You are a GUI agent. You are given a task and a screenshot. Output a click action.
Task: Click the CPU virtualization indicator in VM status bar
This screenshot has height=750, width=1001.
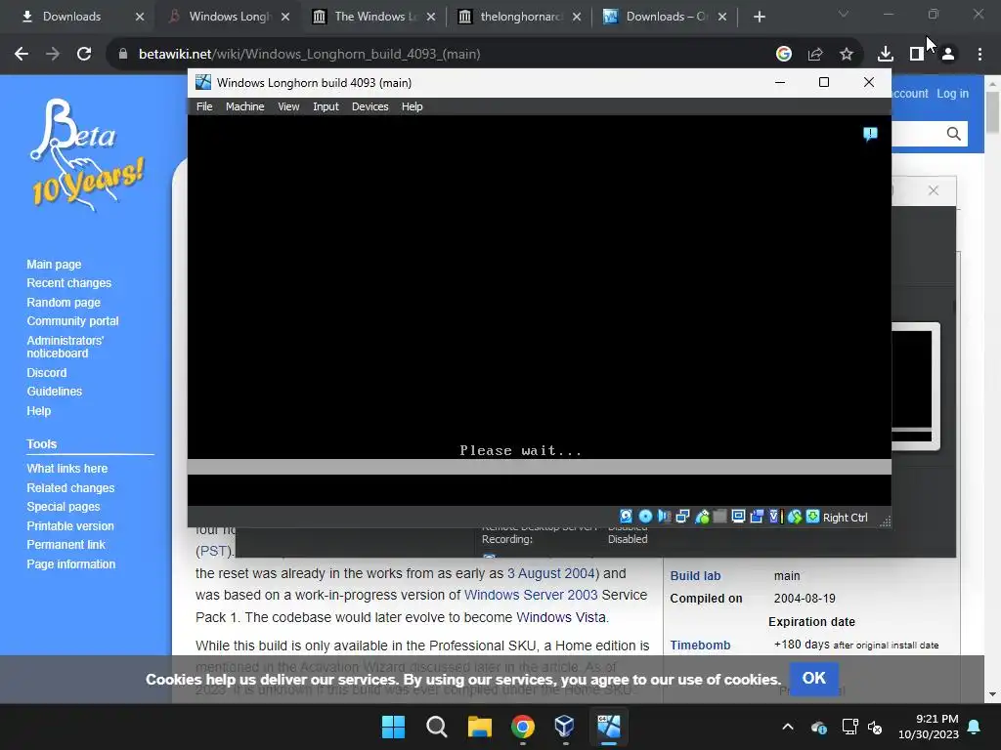point(775,517)
